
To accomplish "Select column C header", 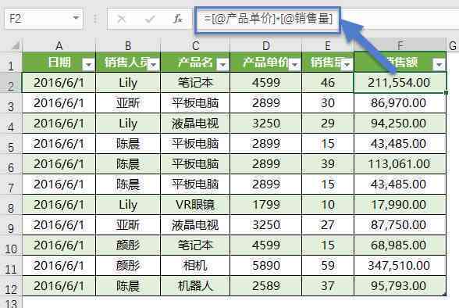I will click(195, 45).
